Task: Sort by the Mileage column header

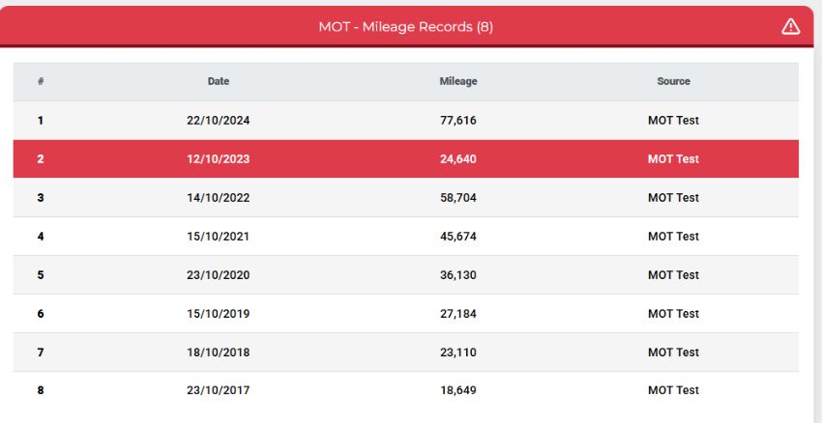Action: [458, 81]
